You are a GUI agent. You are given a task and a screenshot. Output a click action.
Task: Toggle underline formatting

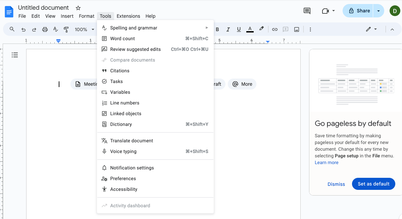click(x=239, y=29)
